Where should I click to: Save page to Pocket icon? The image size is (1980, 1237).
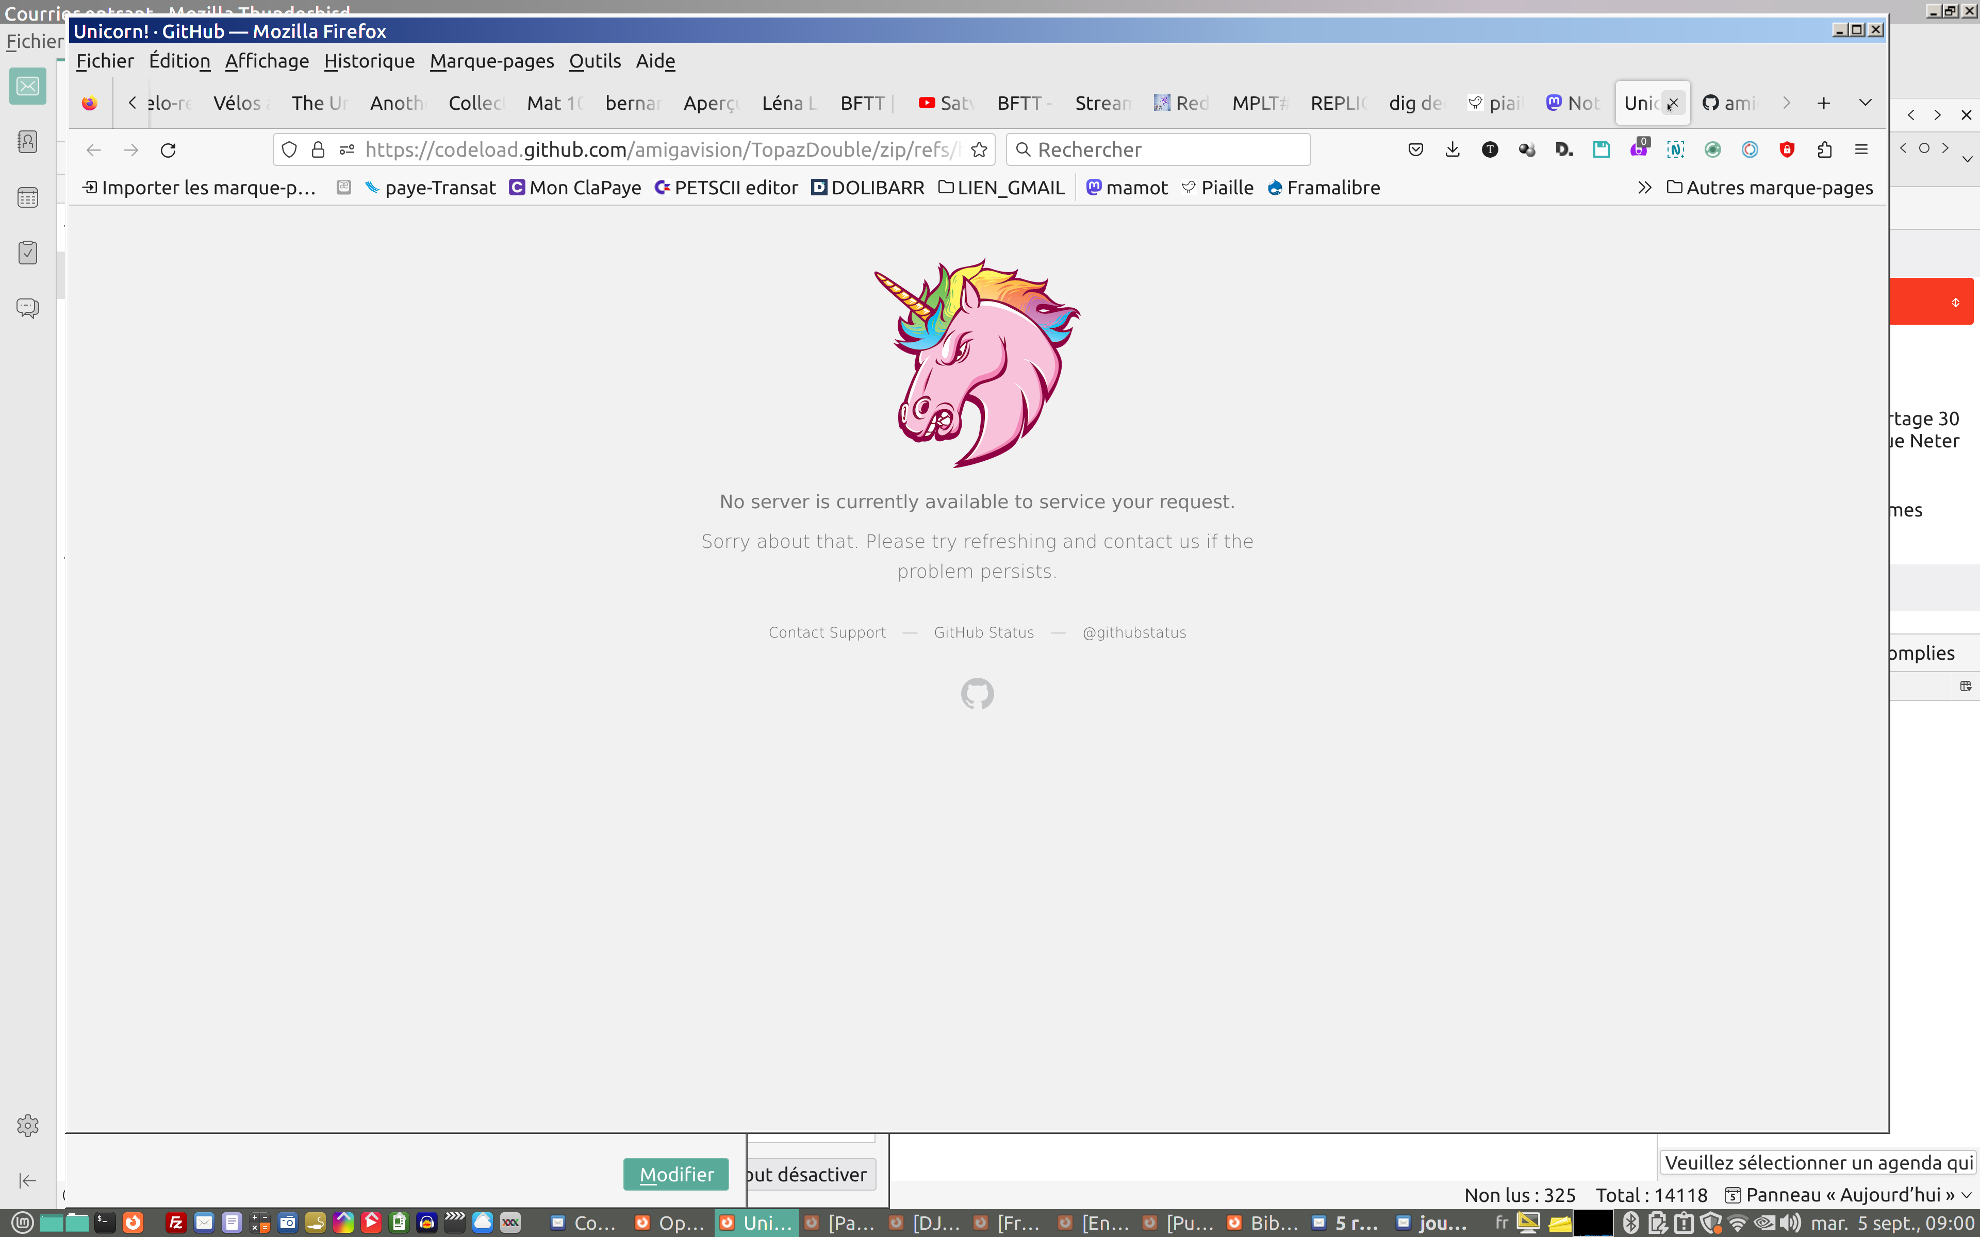[1415, 149]
